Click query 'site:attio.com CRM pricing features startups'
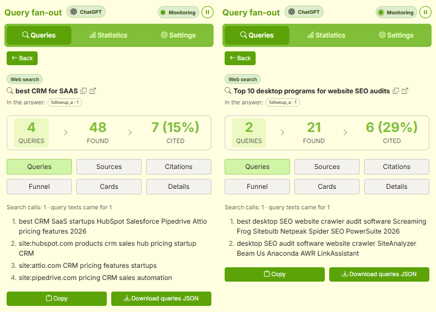 click(x=87, y=266)
